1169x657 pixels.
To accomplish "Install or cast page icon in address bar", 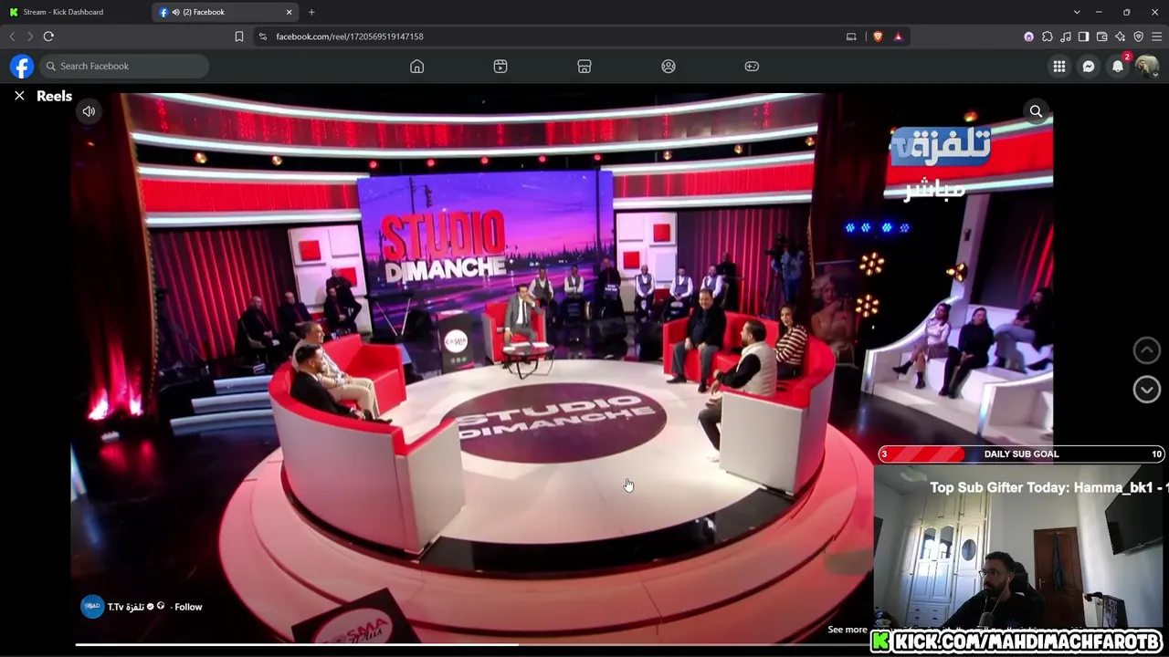I will coord(851,36).
